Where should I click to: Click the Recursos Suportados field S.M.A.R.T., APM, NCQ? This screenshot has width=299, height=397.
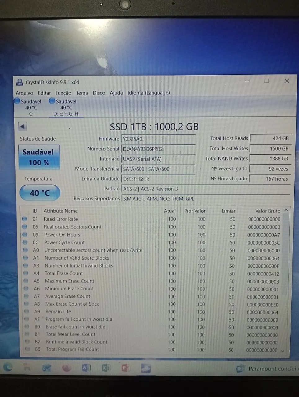206,199
